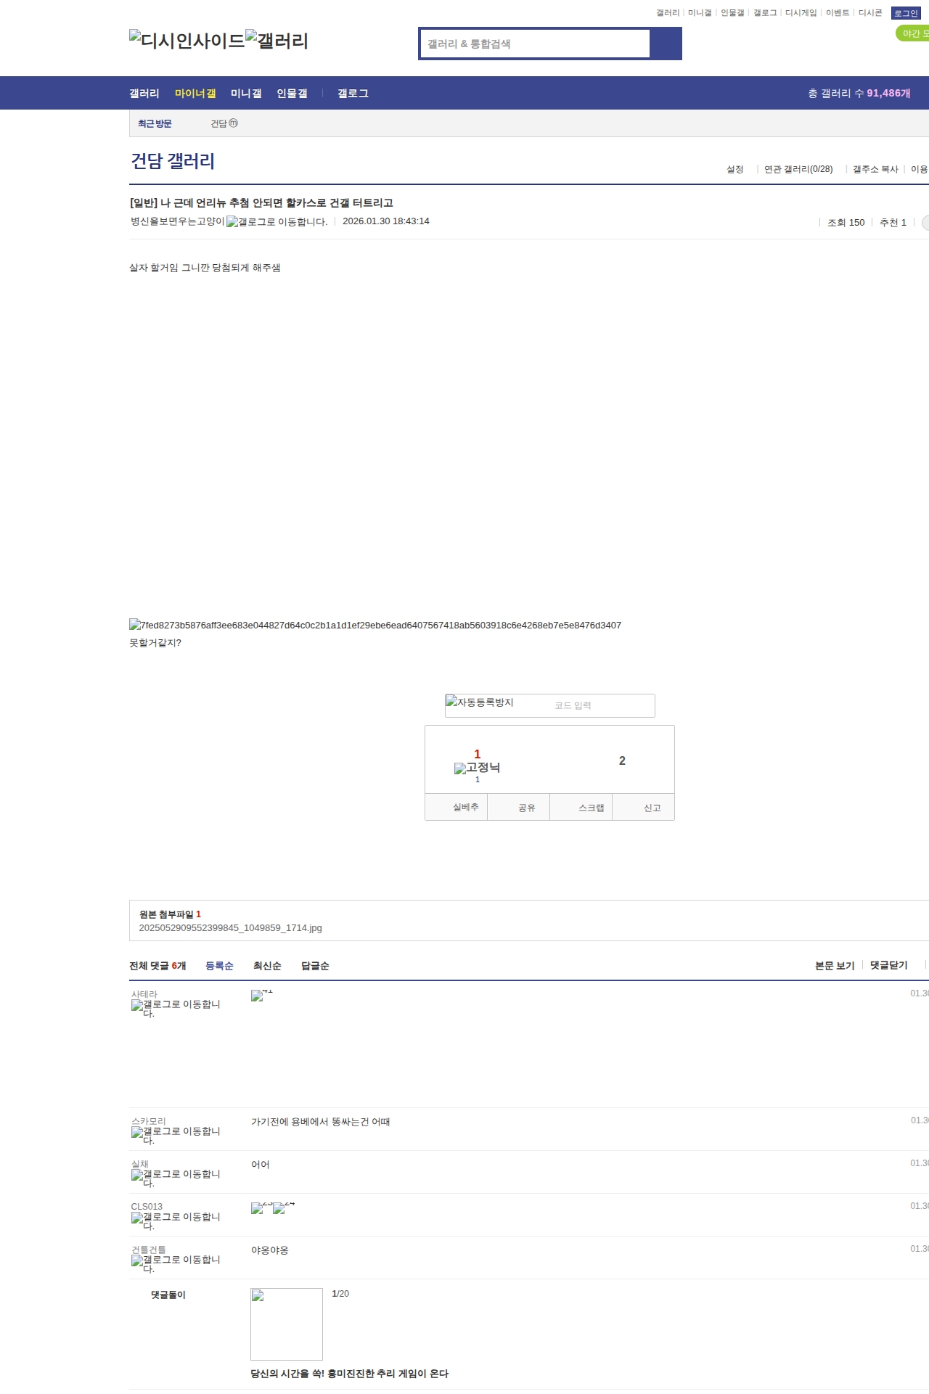
Task: Open the attached file 2025052909552399845_1049859_1714.jpg
Action: [230, 927]
